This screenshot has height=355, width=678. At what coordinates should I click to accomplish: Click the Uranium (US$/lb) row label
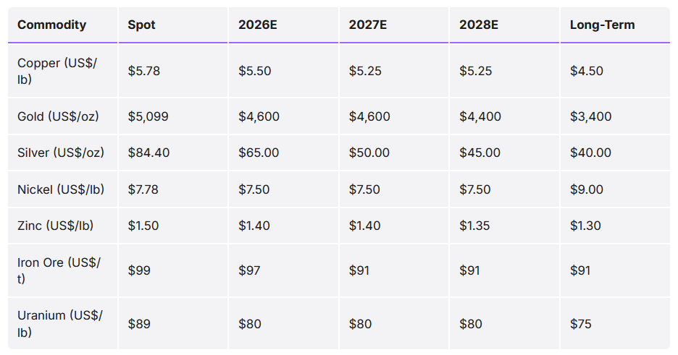pos(60,323)
